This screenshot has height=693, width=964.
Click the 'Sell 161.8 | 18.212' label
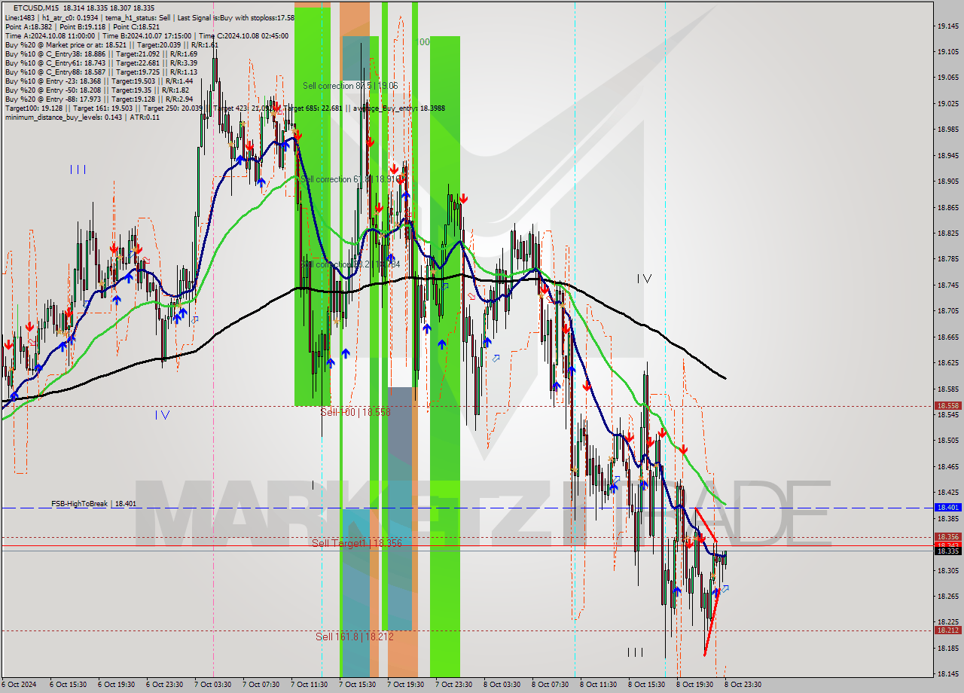(x=354, y=637)
